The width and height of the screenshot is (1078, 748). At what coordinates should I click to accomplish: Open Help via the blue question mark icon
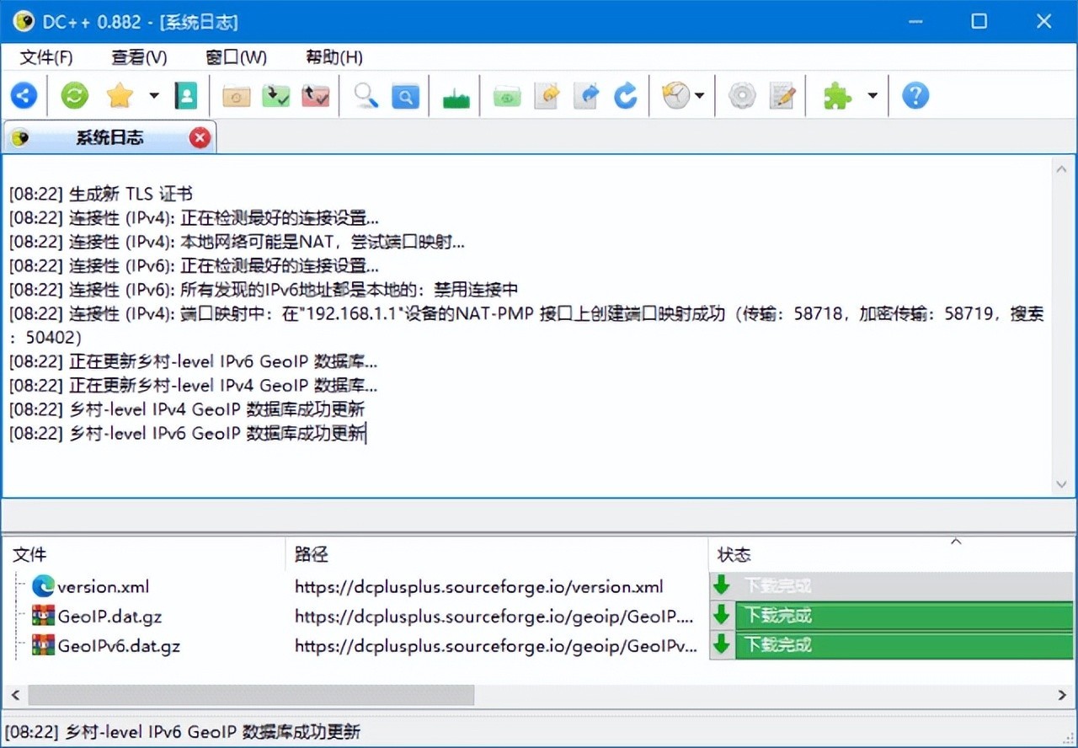tap(915, 96)
